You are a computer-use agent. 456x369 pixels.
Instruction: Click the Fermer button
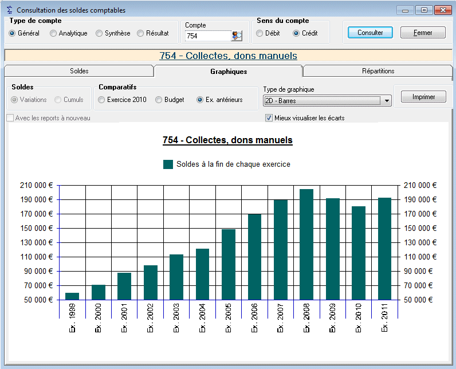click(423, 33)
